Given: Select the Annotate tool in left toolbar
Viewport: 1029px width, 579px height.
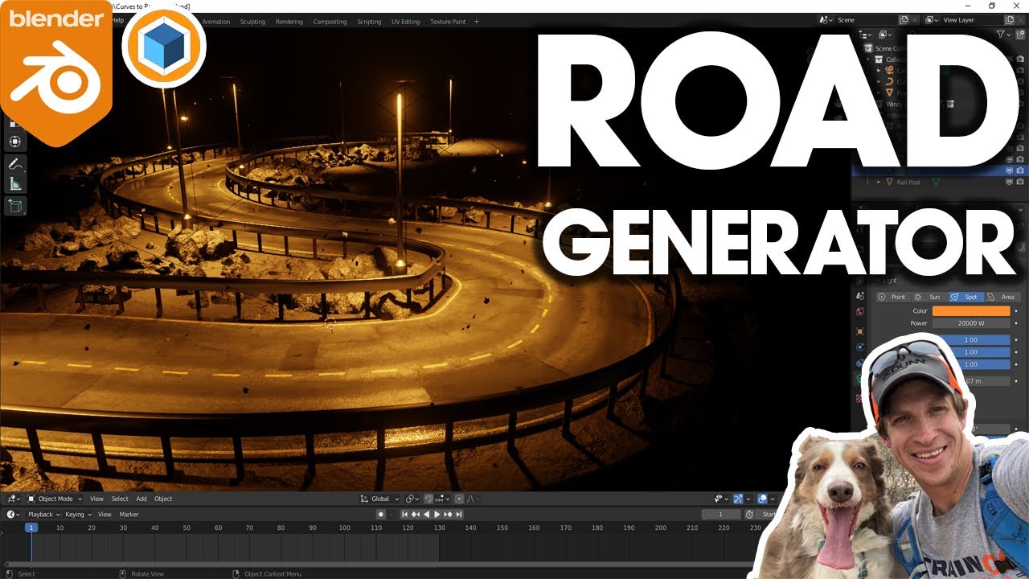Looking at the screenshot, I should click(15, 163).
